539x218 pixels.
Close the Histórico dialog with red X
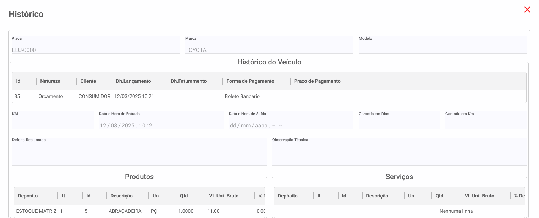pos(527,10)
